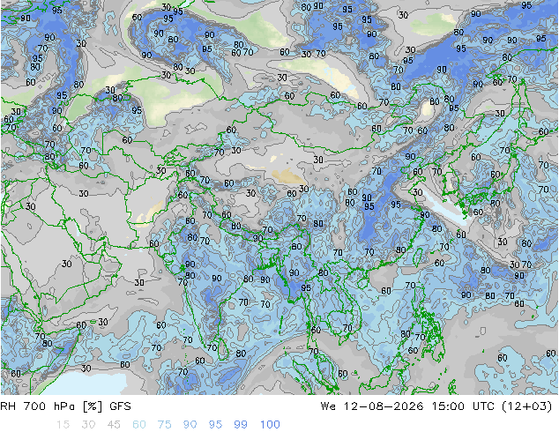Click the '[%]' unit label
This screenshot has width=559, height=432.
pos(92,406)
